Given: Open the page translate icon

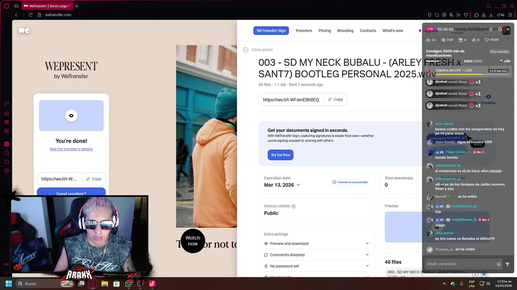Looking at the screenshot, I should (x=451, y=15).
